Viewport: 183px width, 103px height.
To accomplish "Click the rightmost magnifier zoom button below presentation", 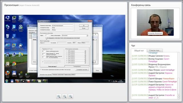I will [71, 96].
